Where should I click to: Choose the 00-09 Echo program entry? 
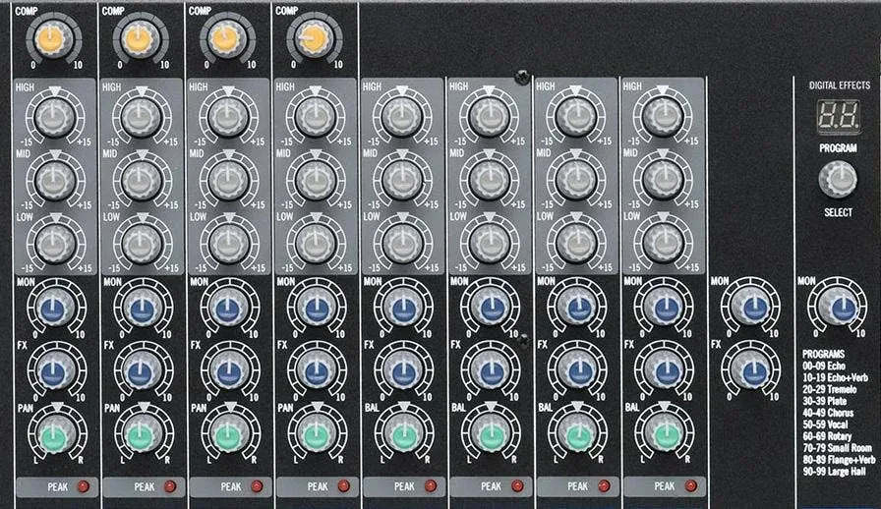[824, 366]
